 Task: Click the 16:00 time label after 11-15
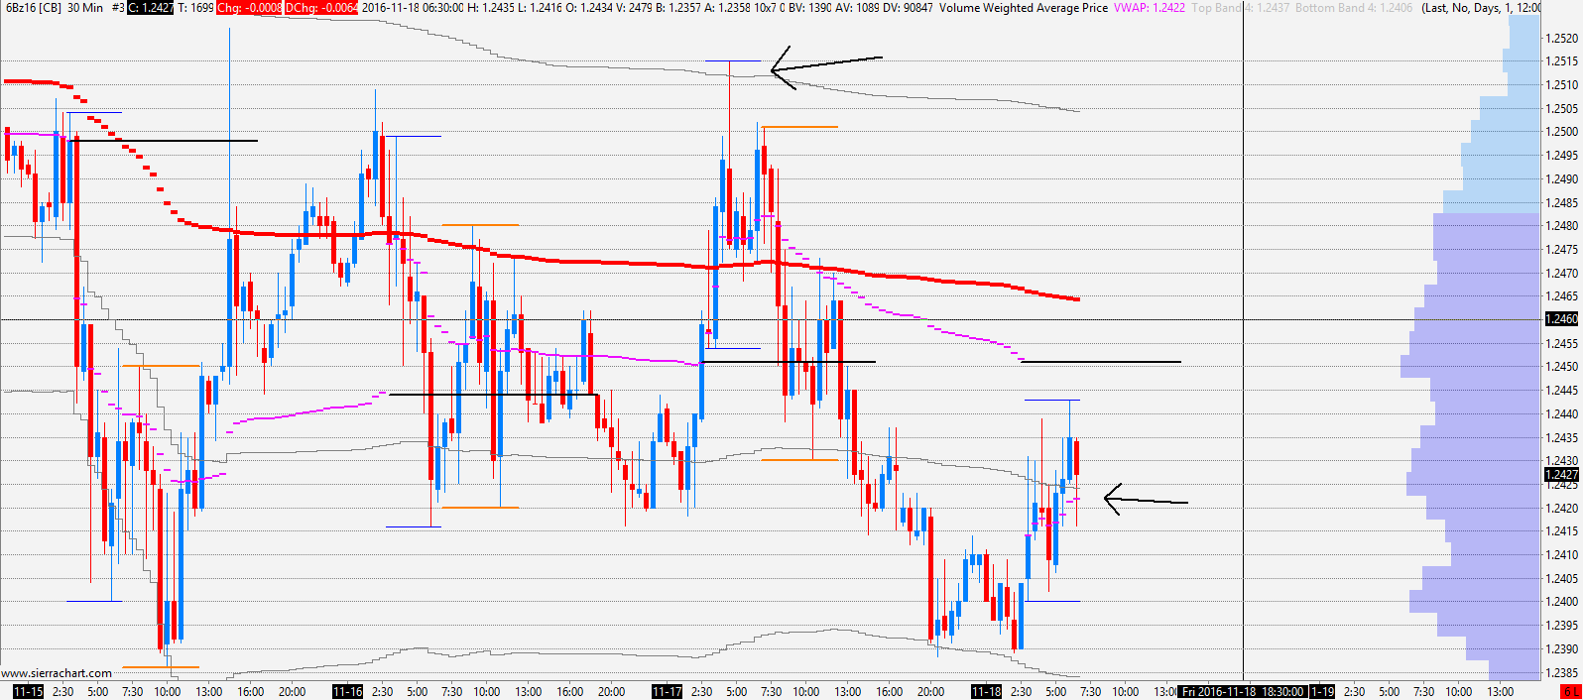(251, 692)
